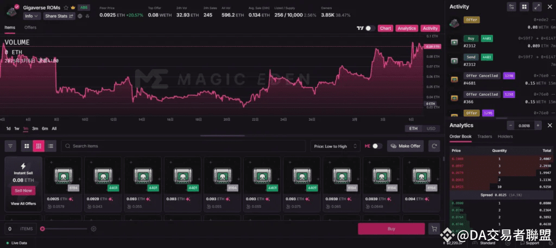Screen dimensions: 556x248
Task: Close the Analytics panel
Action: tap(549, 126)
